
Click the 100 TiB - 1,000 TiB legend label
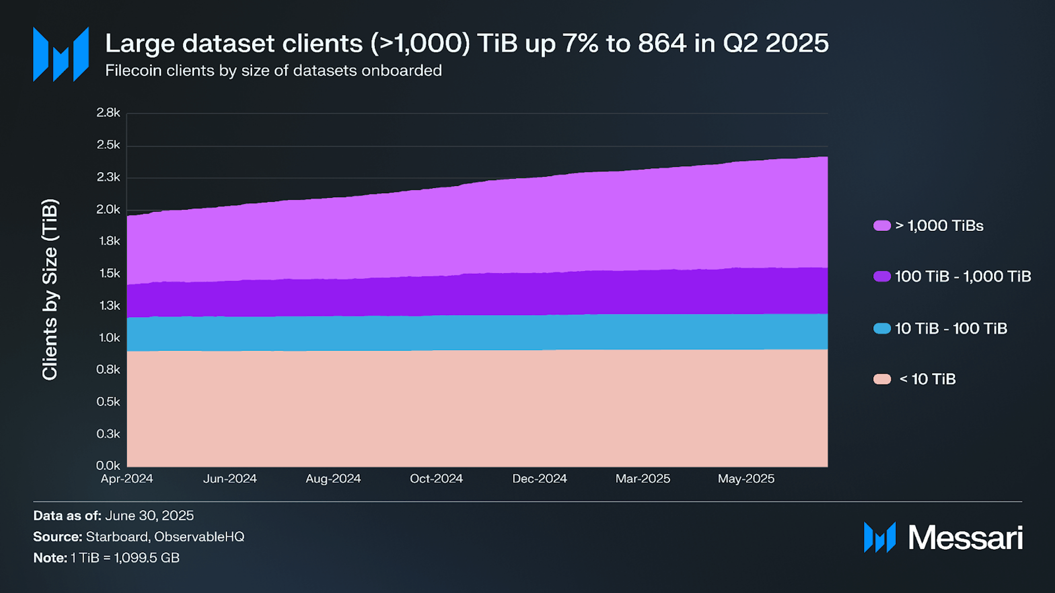coord(963,277)
